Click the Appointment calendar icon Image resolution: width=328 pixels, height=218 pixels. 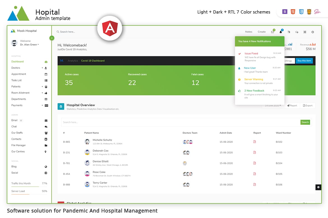[46, 74]
